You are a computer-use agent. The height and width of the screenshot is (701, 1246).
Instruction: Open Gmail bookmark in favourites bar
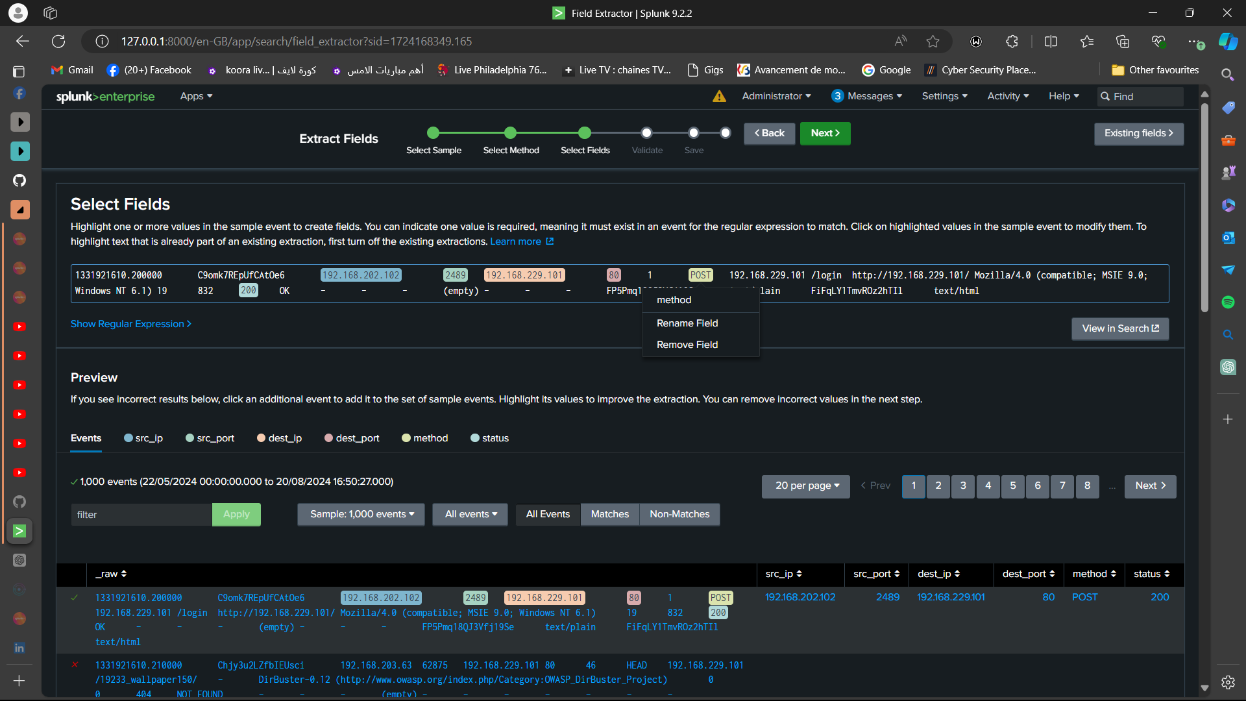pos(73,70)
